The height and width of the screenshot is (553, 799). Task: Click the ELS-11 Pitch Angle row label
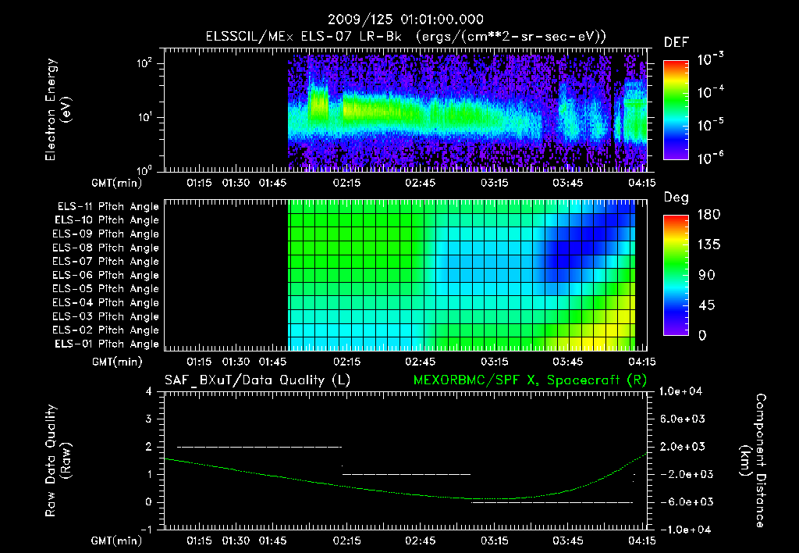[108, 207]
